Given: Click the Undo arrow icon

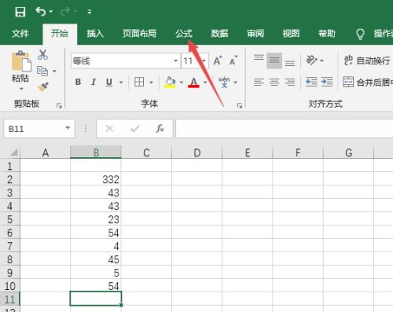Looking at the screenshot, I should (41, 12).
